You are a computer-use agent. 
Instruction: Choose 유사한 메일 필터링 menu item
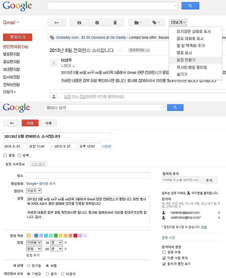[x=195, y=68]
